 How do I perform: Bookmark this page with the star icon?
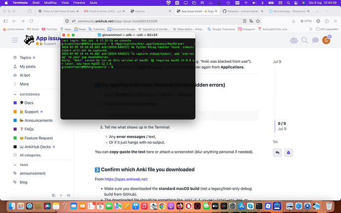point(258,21)
